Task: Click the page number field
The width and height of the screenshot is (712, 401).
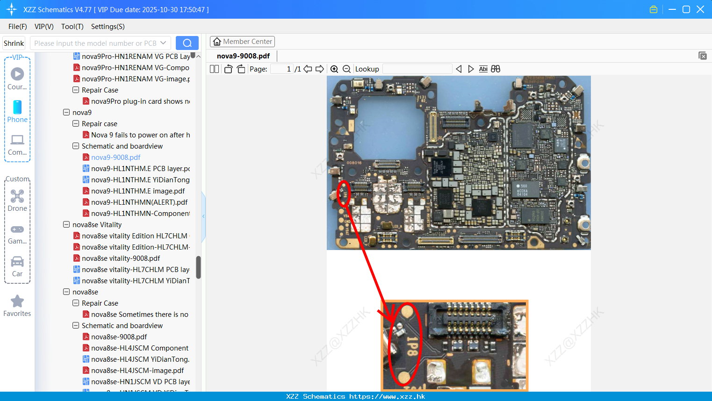Action: tap(282, 69)
